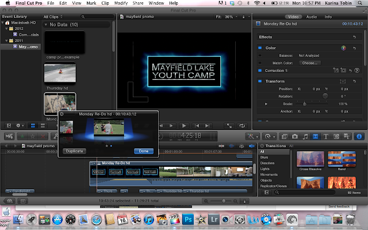Open the Mark menu
This screenshot has height=230, width=368.
coord(91,3)
